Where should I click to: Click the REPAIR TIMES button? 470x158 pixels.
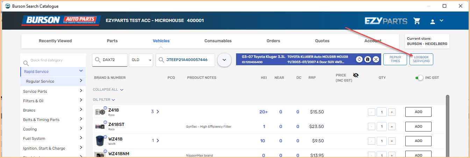(395, 59)
